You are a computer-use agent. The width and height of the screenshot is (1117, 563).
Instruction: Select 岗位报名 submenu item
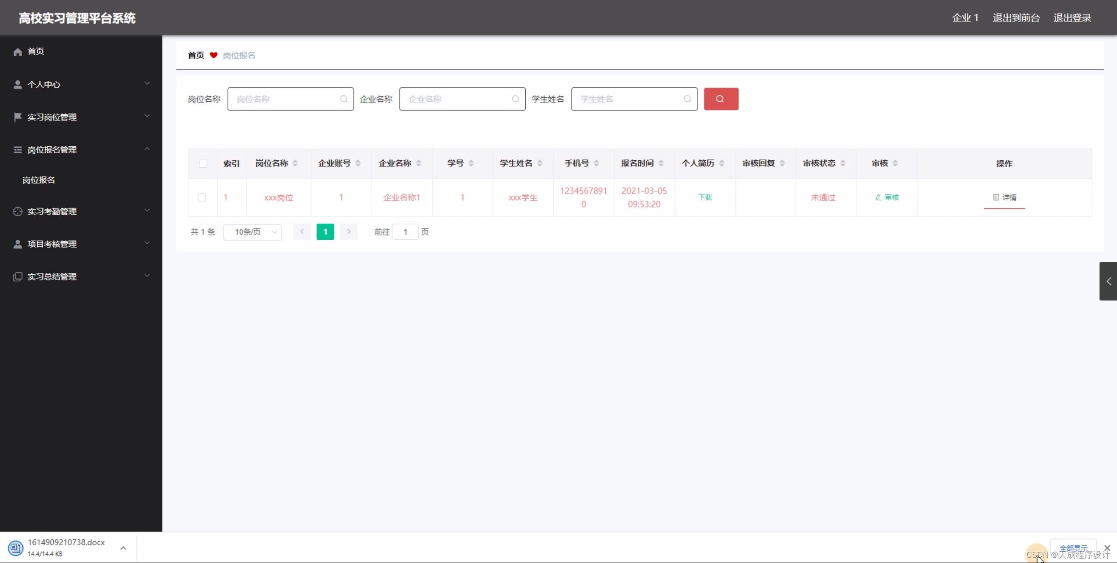[x=39, y=180]
